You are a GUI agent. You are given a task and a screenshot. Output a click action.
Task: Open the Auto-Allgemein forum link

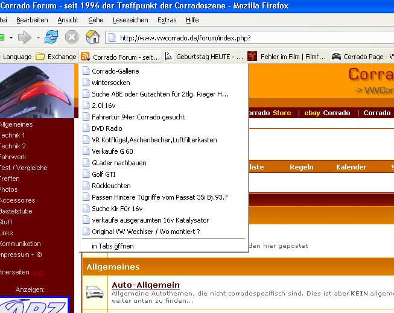pos(146,285)
